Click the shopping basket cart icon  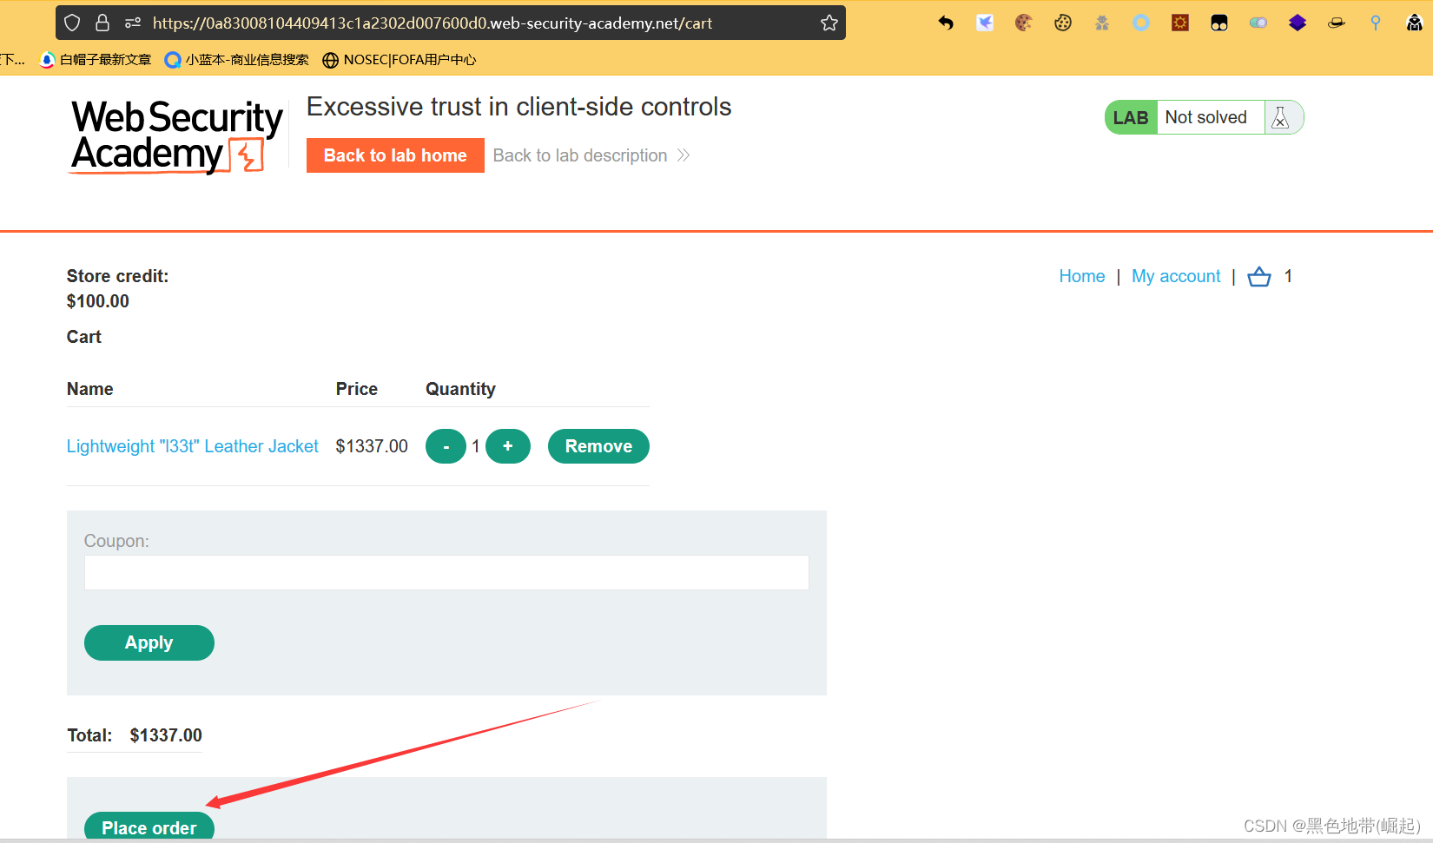[x=1258, y=276]
